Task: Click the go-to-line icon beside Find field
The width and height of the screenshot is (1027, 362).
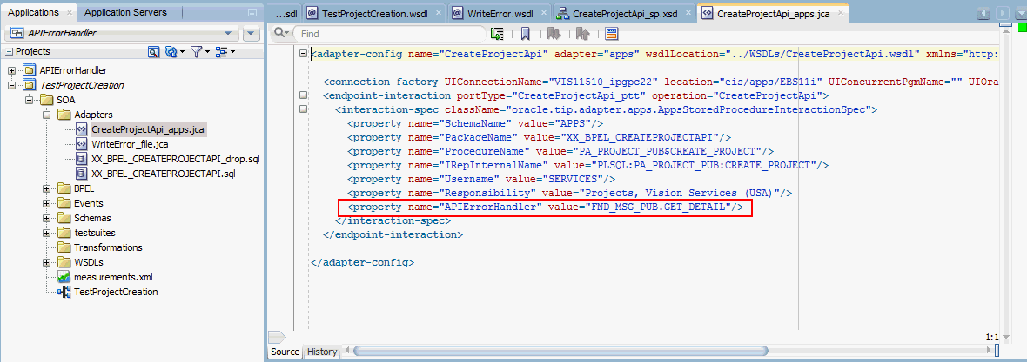Action: pyautogui.click(x=497, y=33)
